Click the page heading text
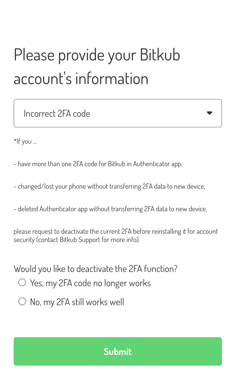235x384 pixels. [x=97, y=66]
